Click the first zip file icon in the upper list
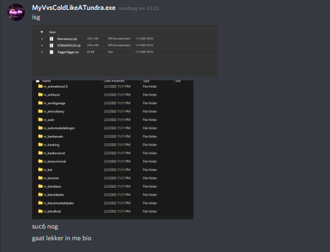Screen dimensions: 330x252 51,39
